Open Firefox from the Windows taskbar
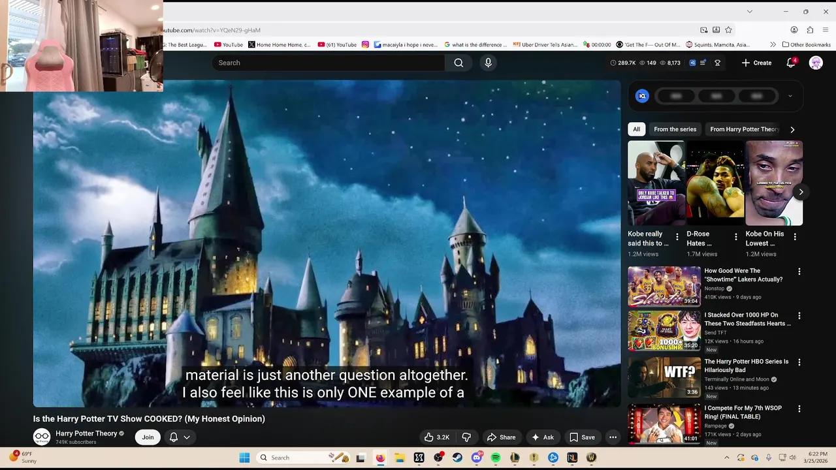This screenshot has width=836, height=470. point(380,458)
